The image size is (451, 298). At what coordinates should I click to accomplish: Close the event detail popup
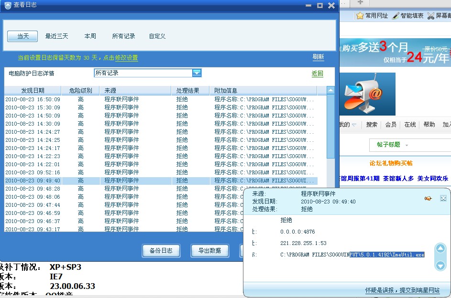click(443, 198)
